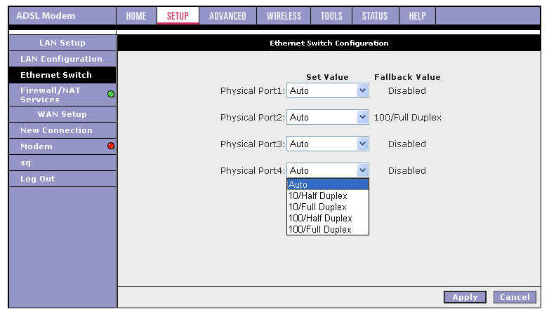Click New Connection in the sidebar
This screenshot has width=549, height=316.
click(56, 130)
